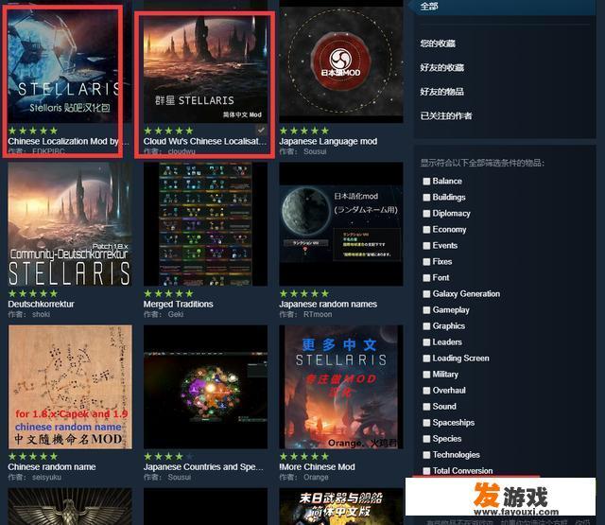
Task: Enable the Economy filter checkbox
Action: 426,230
